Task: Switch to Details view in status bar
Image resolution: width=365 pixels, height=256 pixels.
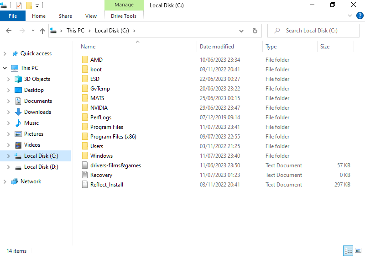Action: click(348, 251)
